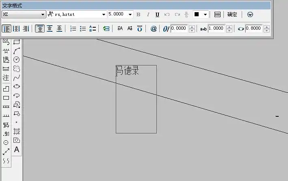Viewport: 288px width, 181px height.
Task: Increase the tracking 1.0000 spinner value
Action: [229, 27]
